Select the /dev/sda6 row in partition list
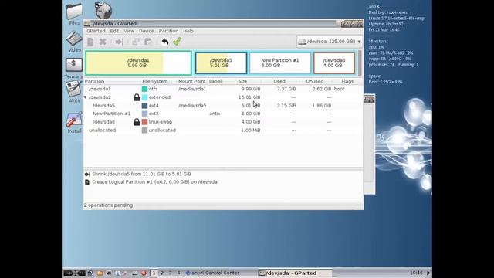494x278 pixels. point(223,122)
